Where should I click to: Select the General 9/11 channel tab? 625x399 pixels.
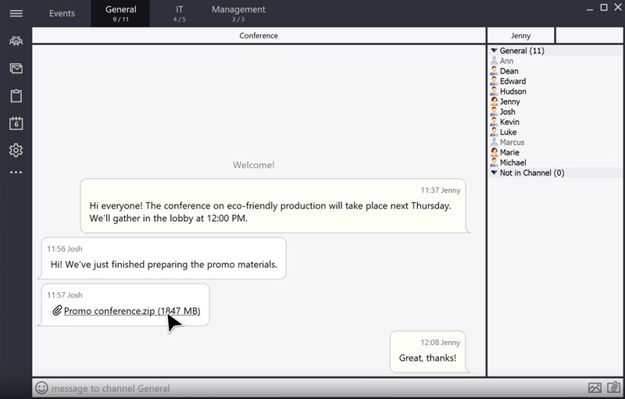click(120, 13)
